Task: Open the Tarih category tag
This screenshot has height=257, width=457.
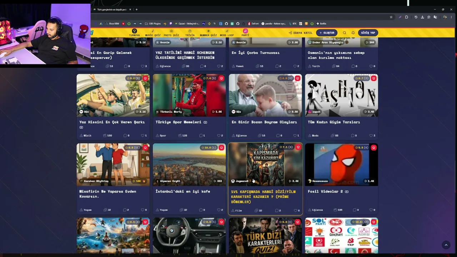Action: coord(314,66)
